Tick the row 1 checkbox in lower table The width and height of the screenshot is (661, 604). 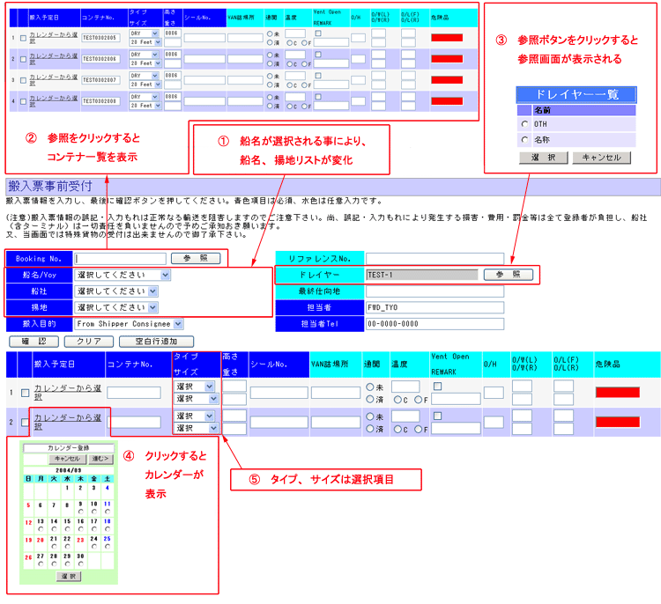coord(24,393)
